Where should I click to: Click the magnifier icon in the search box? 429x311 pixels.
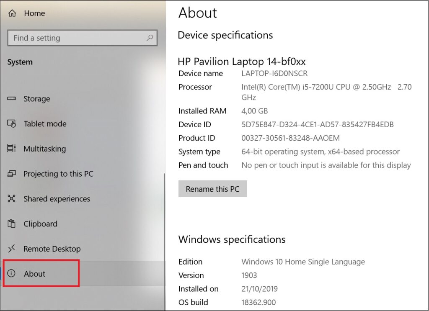coord(150,38)
